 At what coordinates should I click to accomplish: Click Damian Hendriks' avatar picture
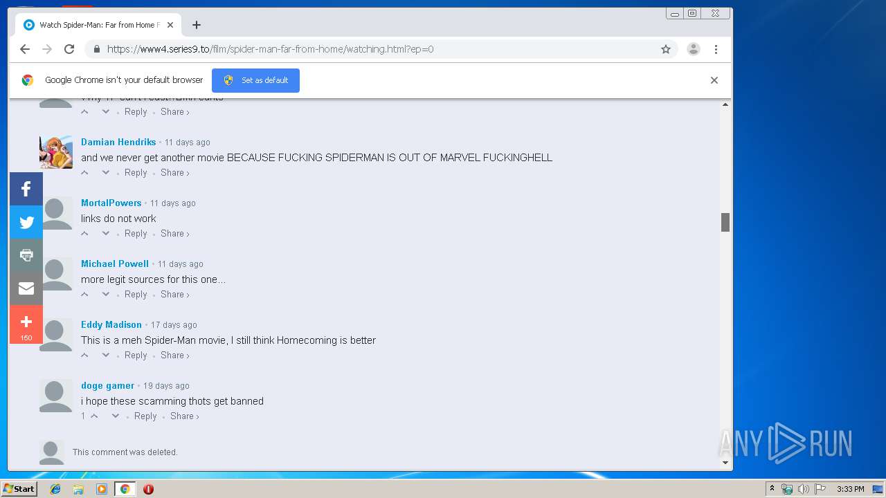56,152
